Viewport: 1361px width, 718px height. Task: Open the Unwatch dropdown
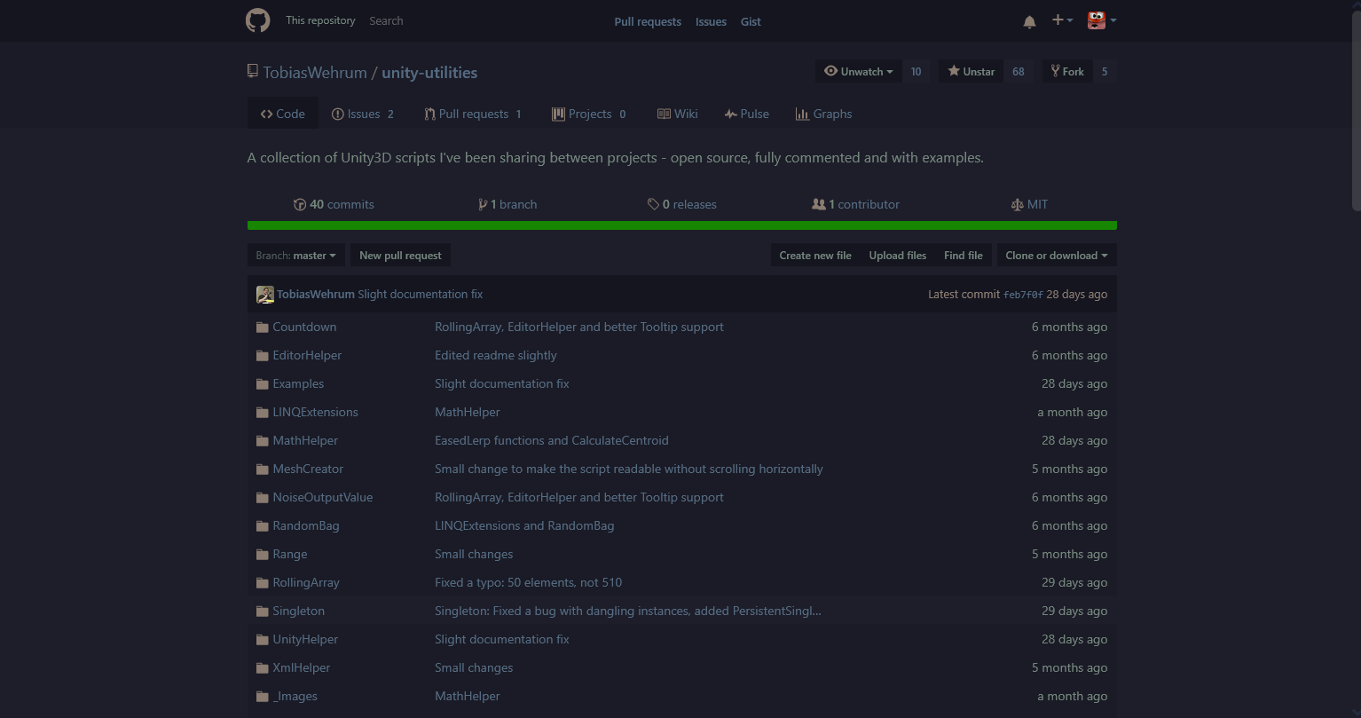tap(858, 72)
